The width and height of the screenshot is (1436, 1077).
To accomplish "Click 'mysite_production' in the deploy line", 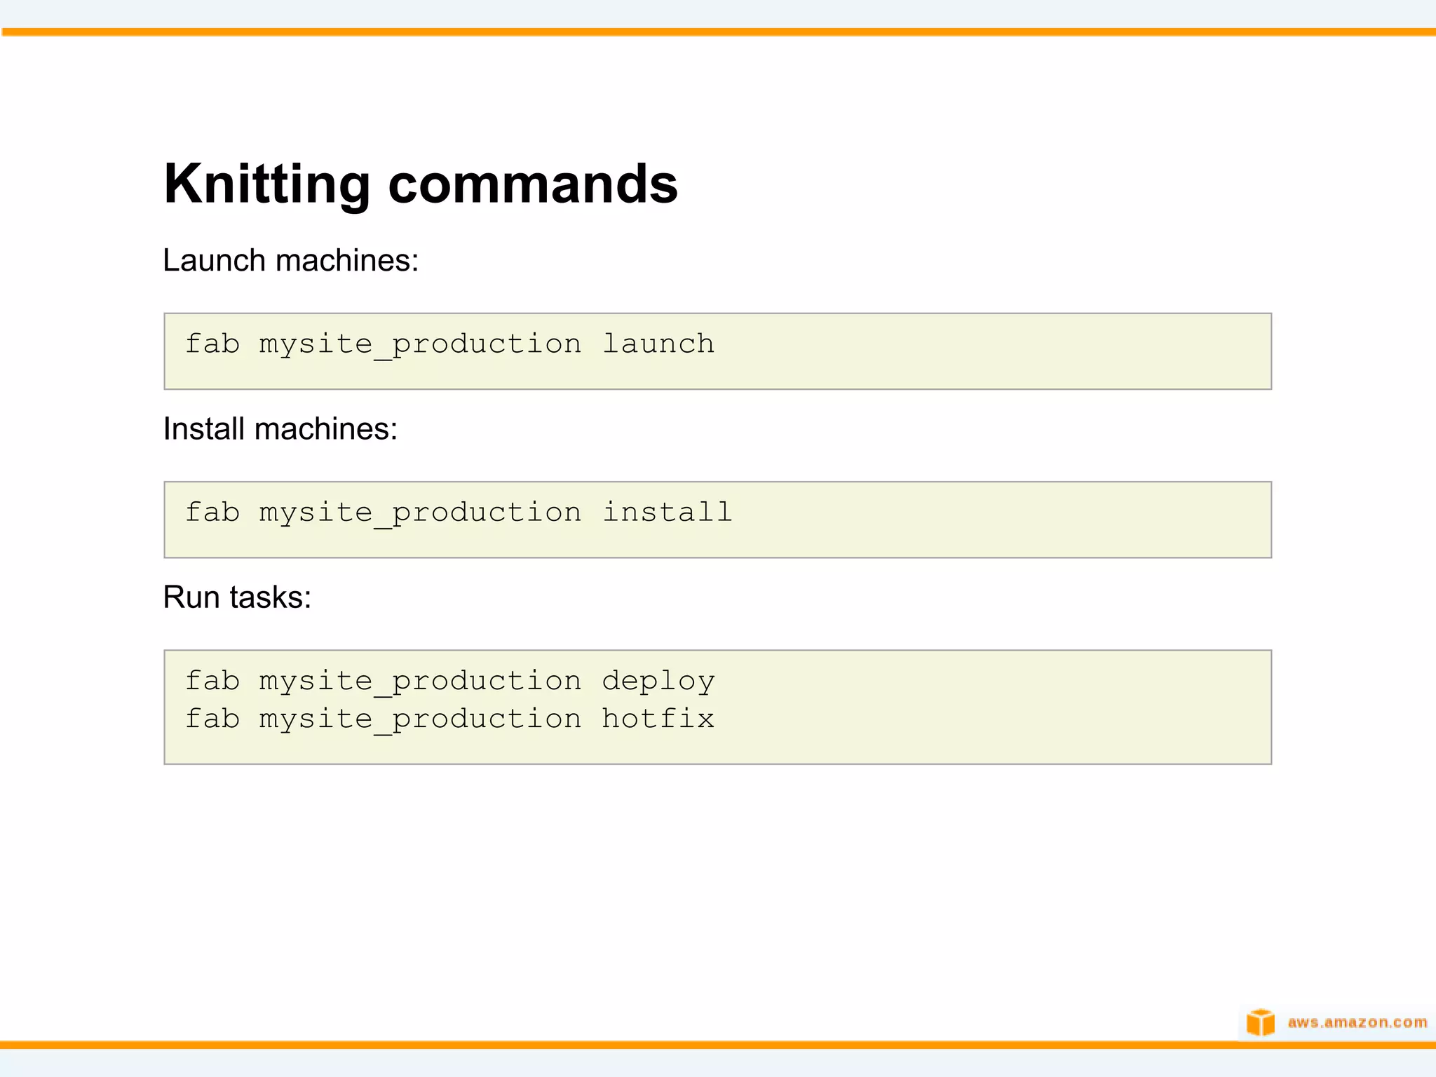I will click(420, 681).
